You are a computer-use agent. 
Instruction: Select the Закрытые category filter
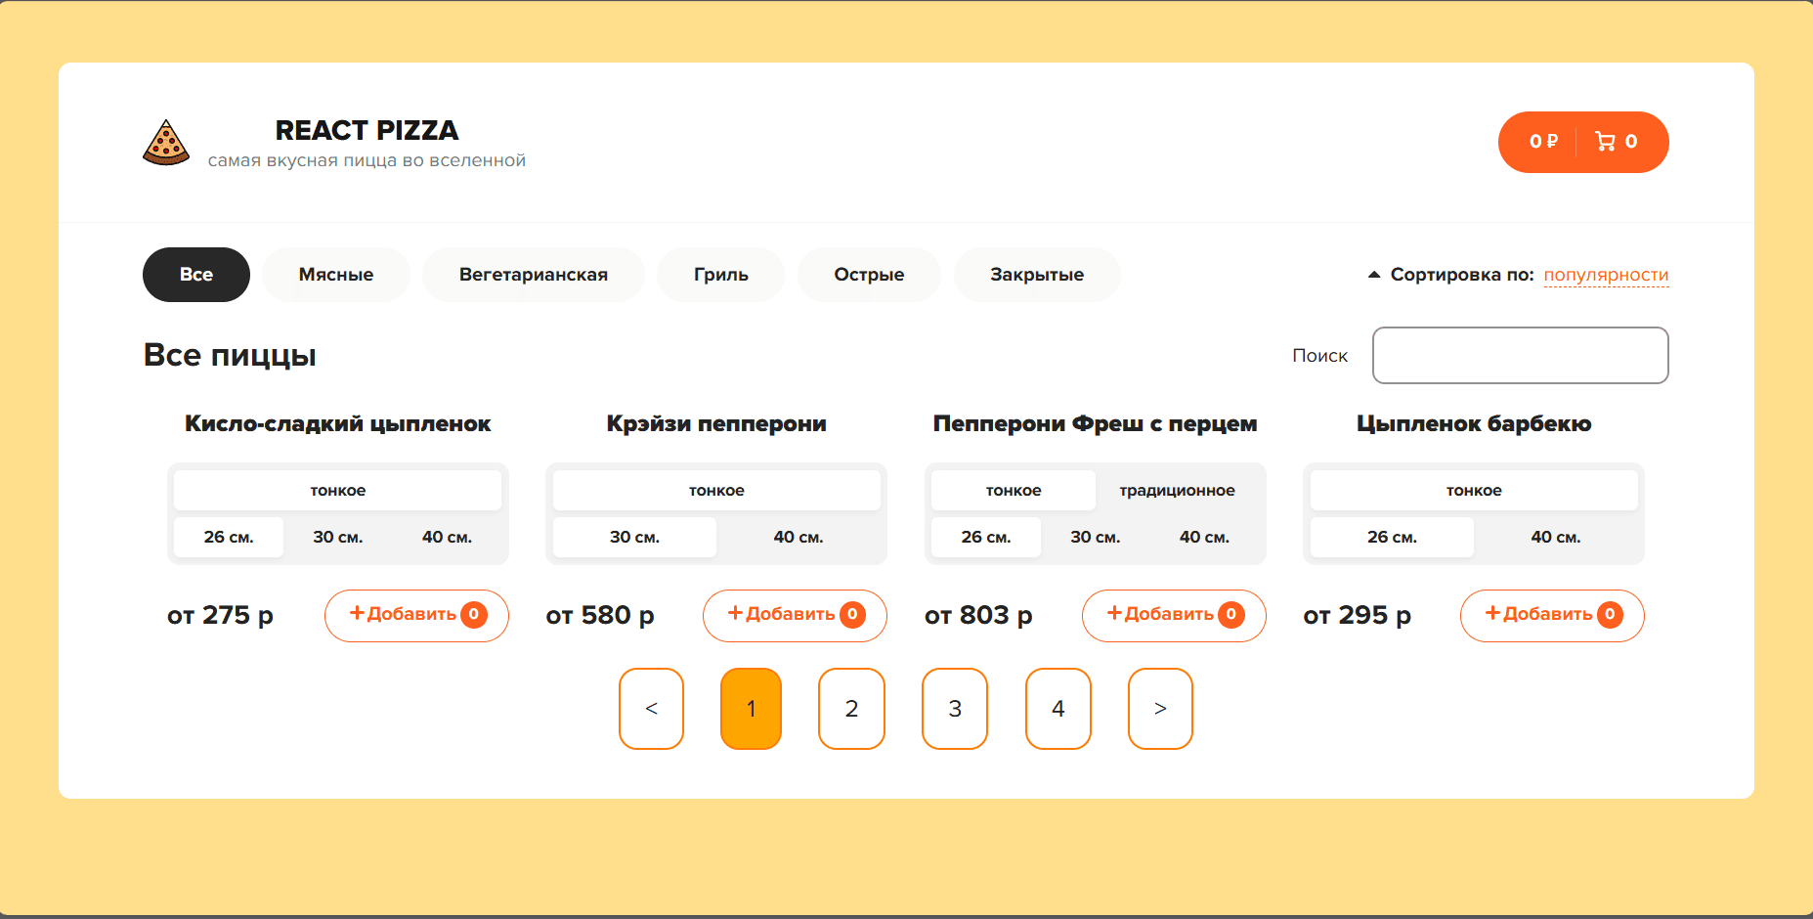[x=1036, y=275]
